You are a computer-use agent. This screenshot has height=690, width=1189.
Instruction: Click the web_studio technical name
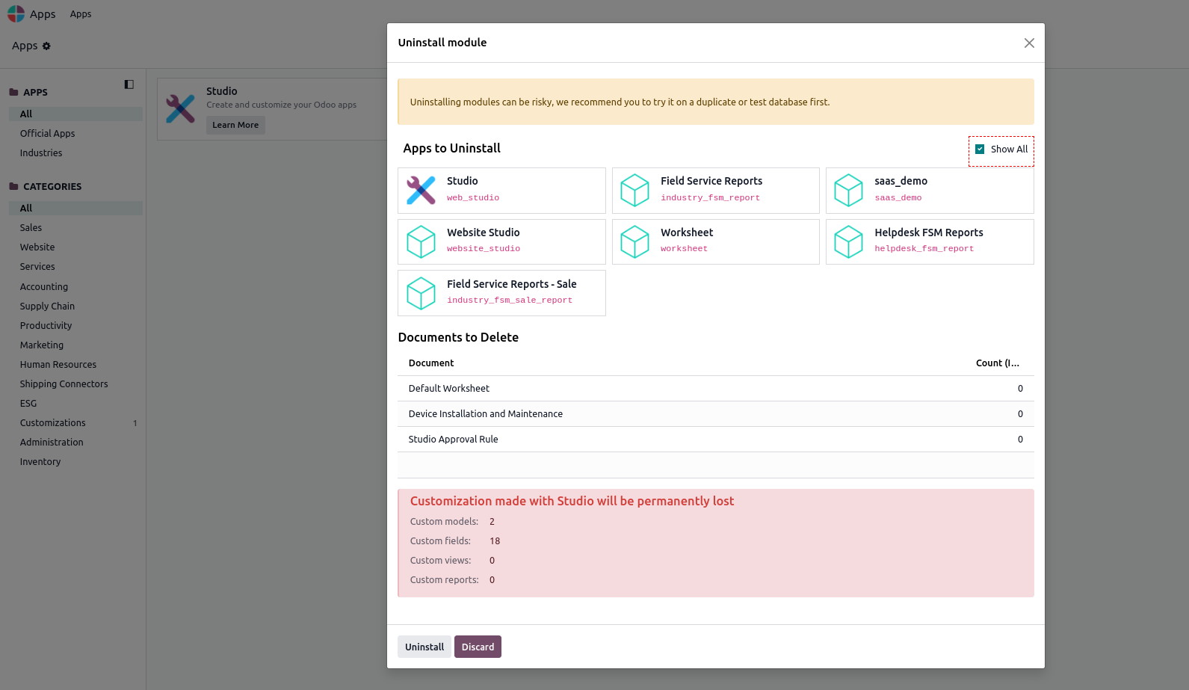[473, 198]
